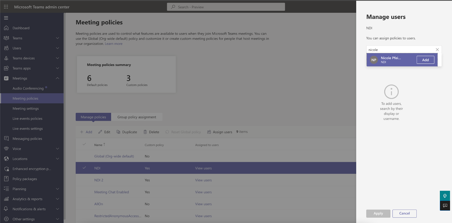Open the help headset icon
This screenshot has width=452, height=223.
[x=445, y=196]
